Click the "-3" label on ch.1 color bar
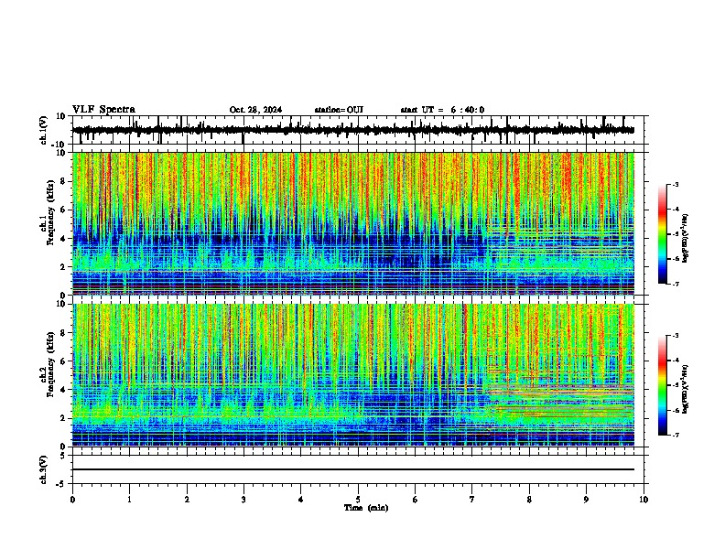Screen dimensions: 725x560 [x=676, y=184]
